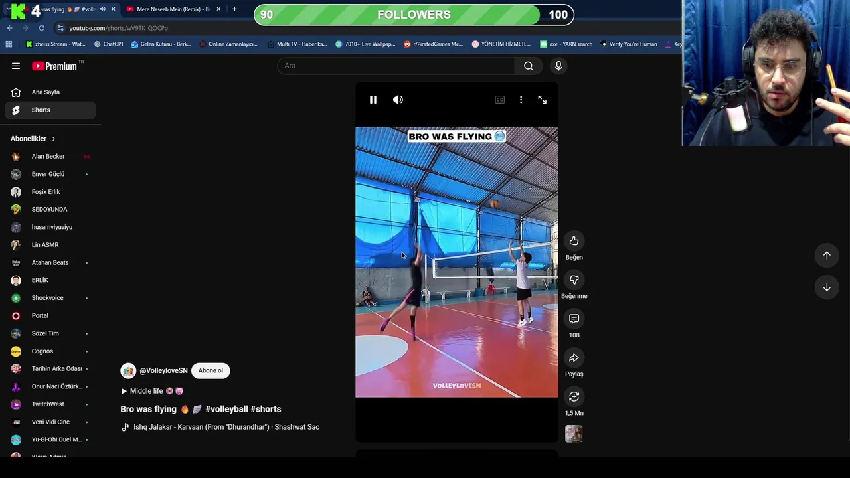Open TwitchWest channel

point(50,404)
